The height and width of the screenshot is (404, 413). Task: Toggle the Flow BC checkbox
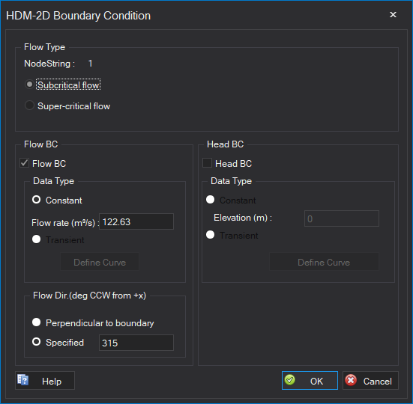click(x=25, y=163)
